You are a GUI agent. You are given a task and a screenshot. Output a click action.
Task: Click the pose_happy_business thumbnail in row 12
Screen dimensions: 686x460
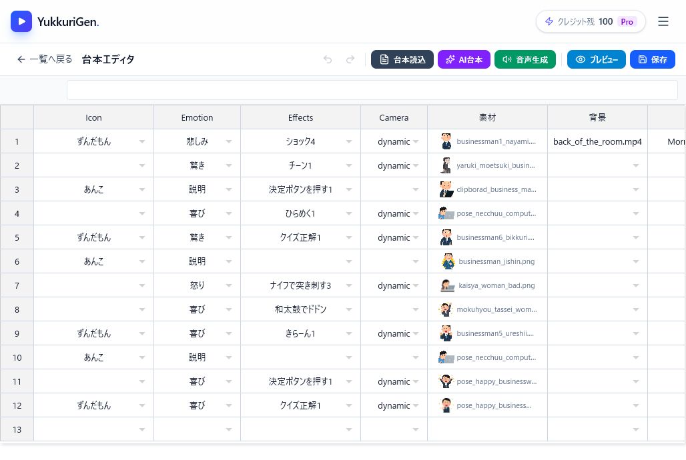446,405
